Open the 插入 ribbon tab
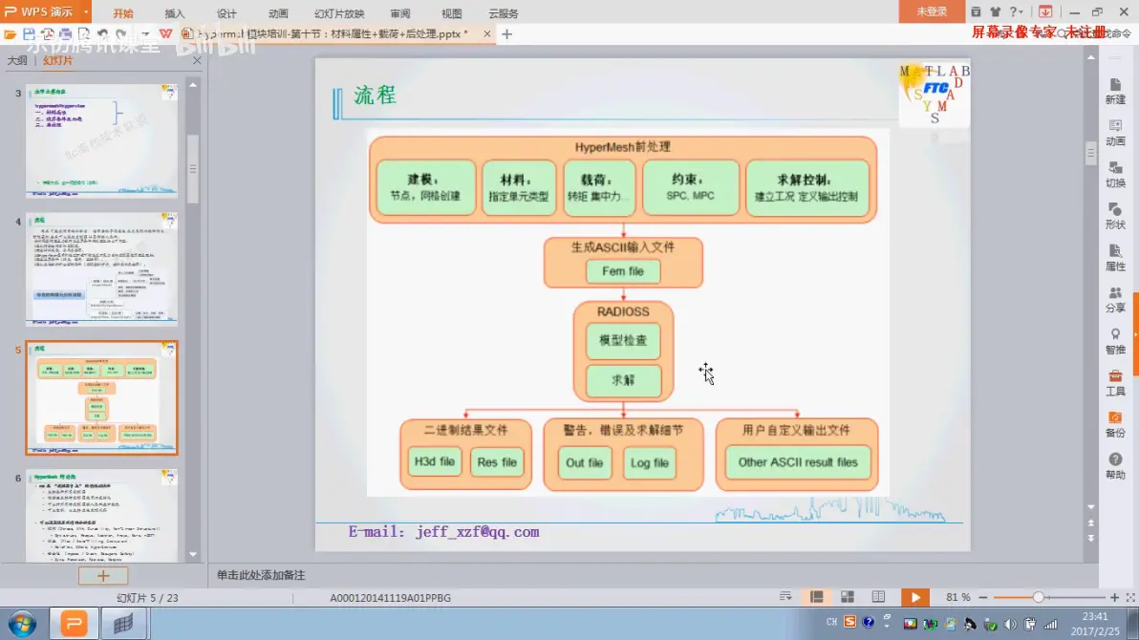 click(174, 13)
